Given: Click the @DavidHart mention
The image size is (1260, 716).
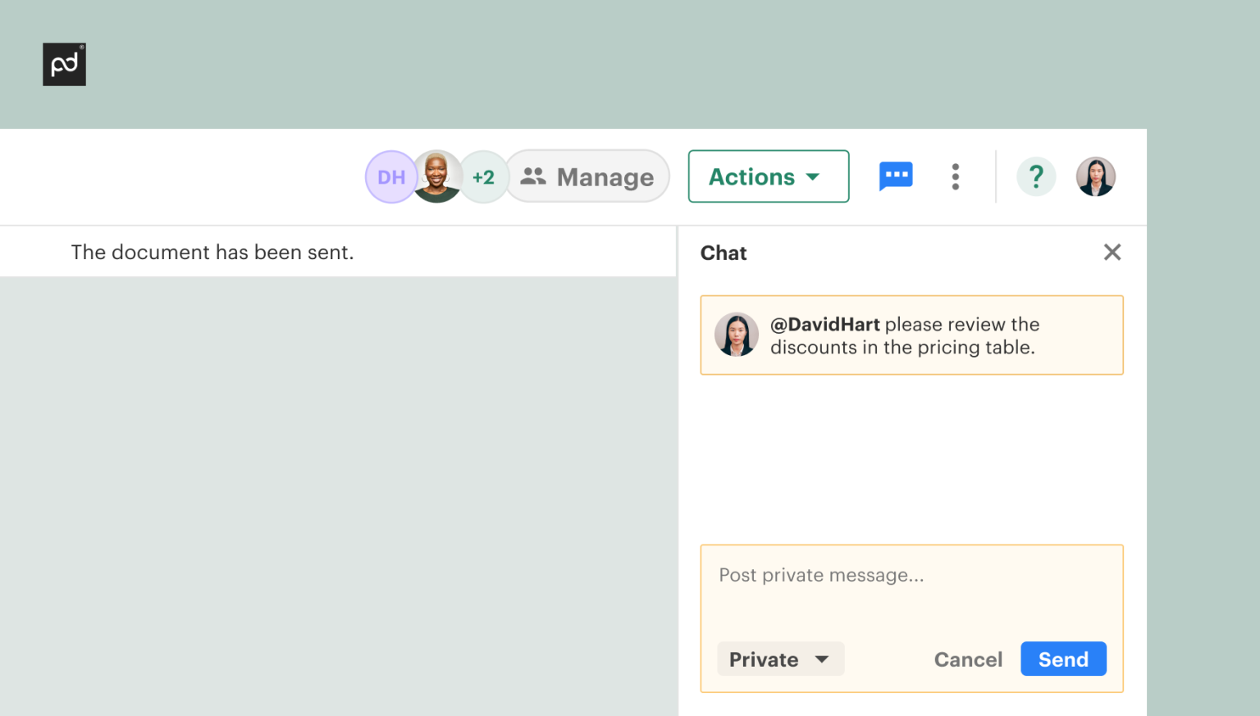Looking at the screenshot, I should (x=825, y=324).
